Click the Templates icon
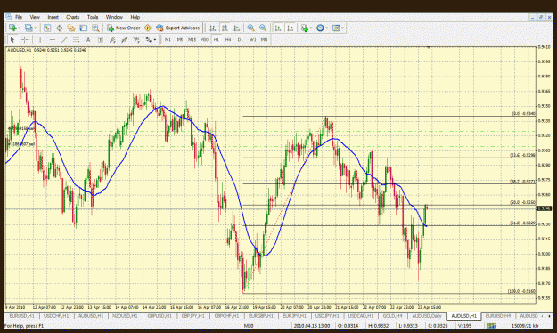The height and width of the screenshot is (333, 557). point(336,28)
